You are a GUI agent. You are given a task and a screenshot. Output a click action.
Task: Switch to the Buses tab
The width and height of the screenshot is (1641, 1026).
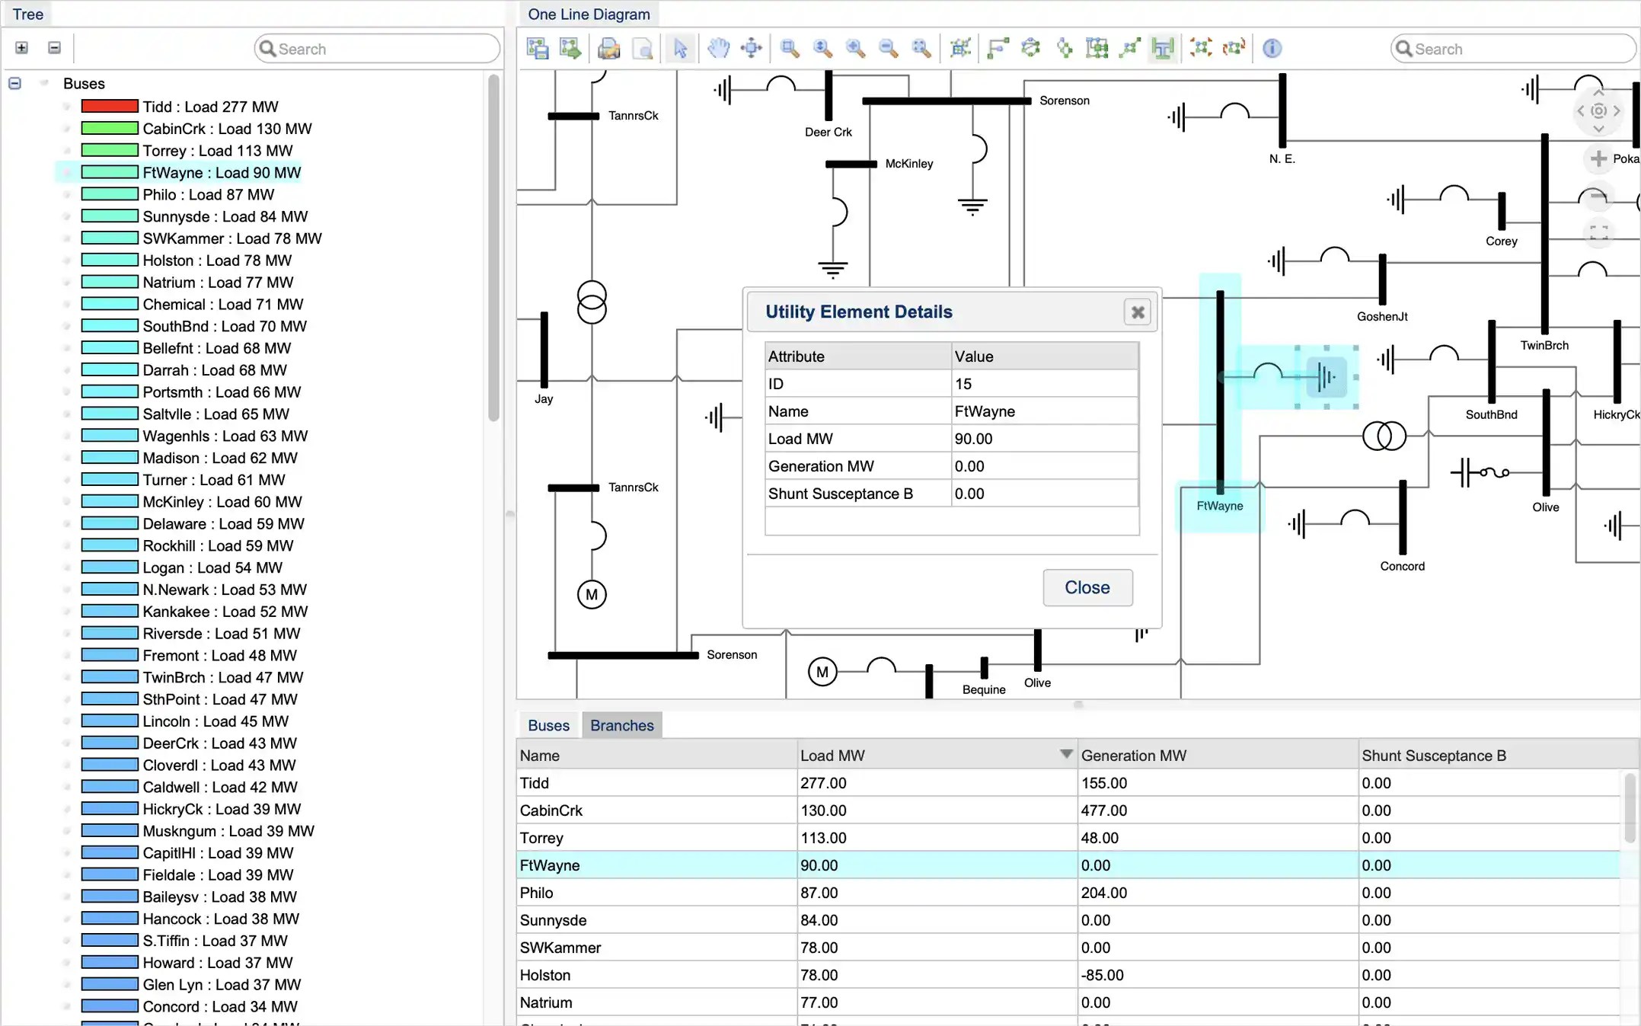(x=548, y=725)
